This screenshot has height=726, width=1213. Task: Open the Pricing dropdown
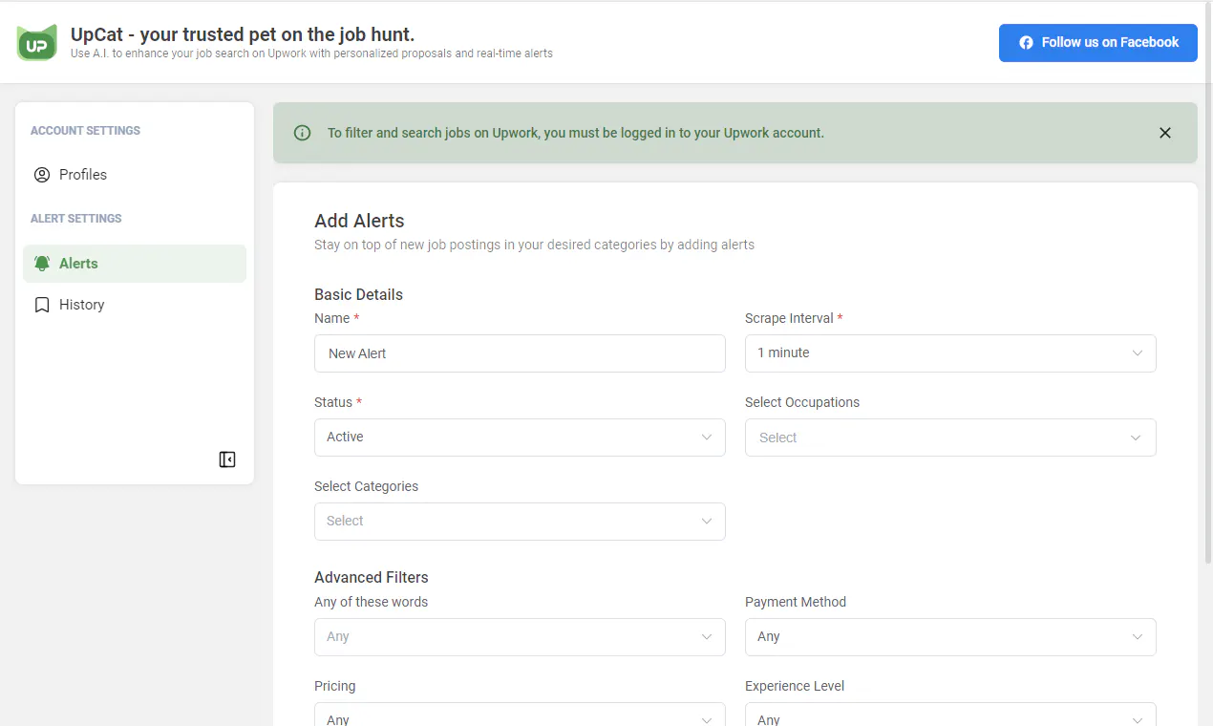[x=520, y=715]
